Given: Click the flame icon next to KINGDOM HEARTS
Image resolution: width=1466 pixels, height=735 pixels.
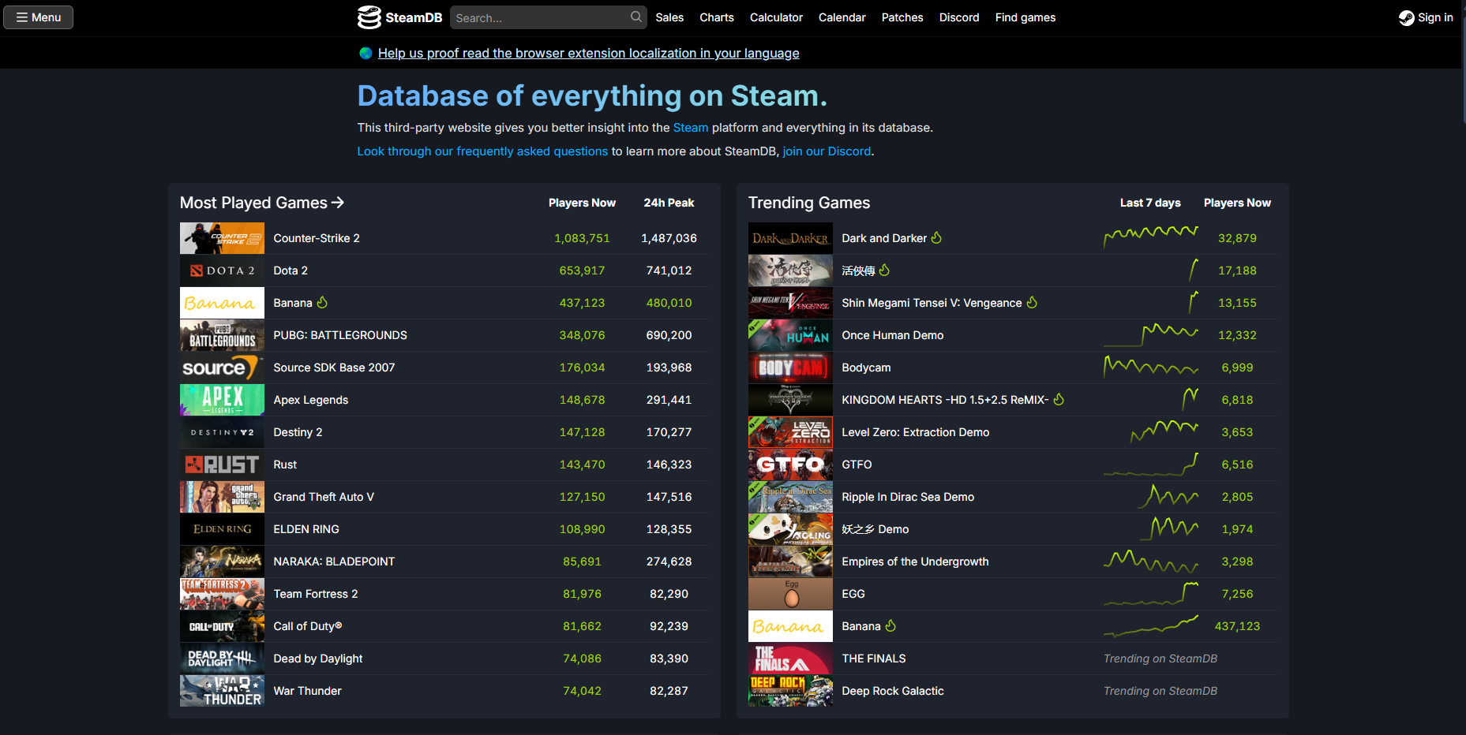Looking at the screenshot, I should point(1059,399).
